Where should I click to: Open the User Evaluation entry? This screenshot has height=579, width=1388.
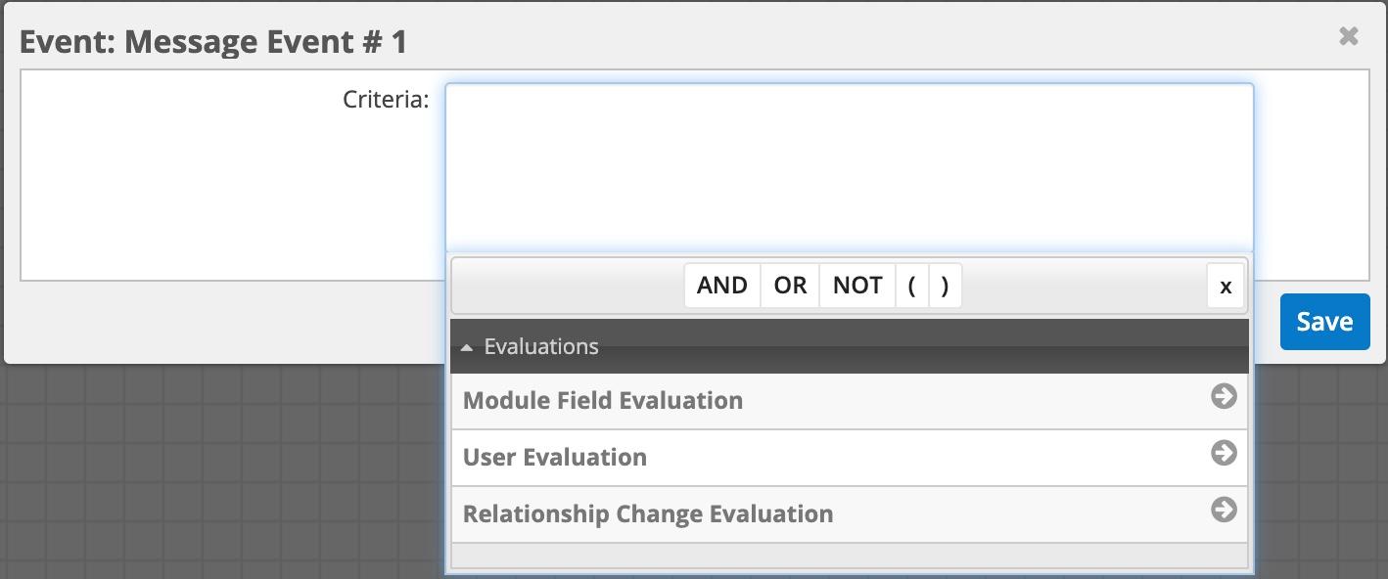555,458
